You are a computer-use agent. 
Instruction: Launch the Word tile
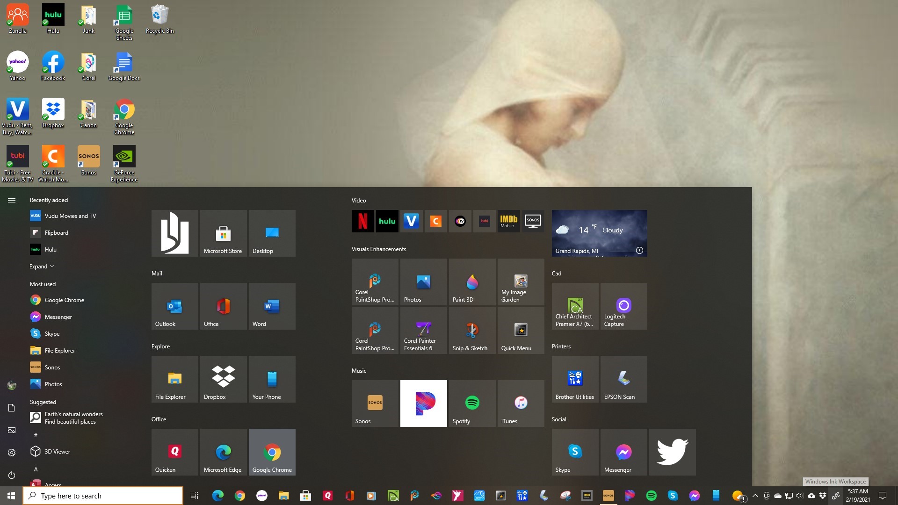coord(272,306)
